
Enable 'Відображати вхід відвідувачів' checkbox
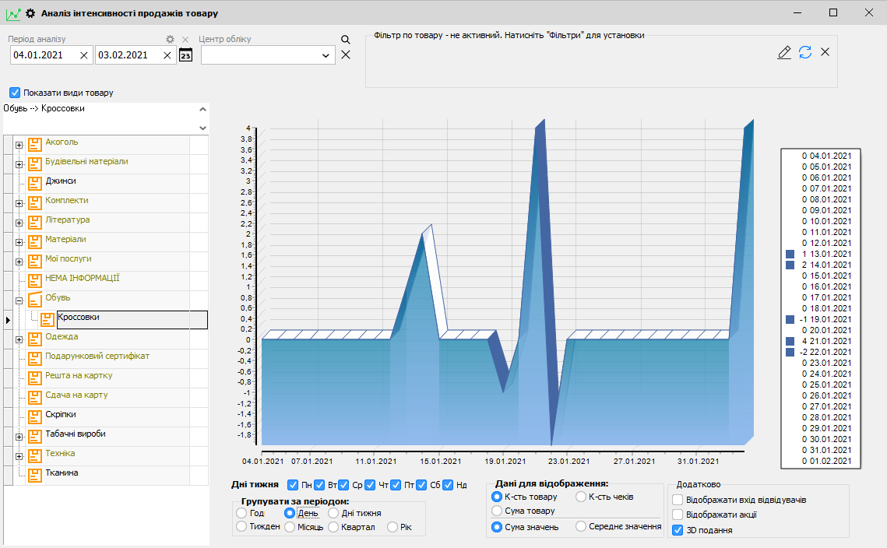(x=678, y=499)
